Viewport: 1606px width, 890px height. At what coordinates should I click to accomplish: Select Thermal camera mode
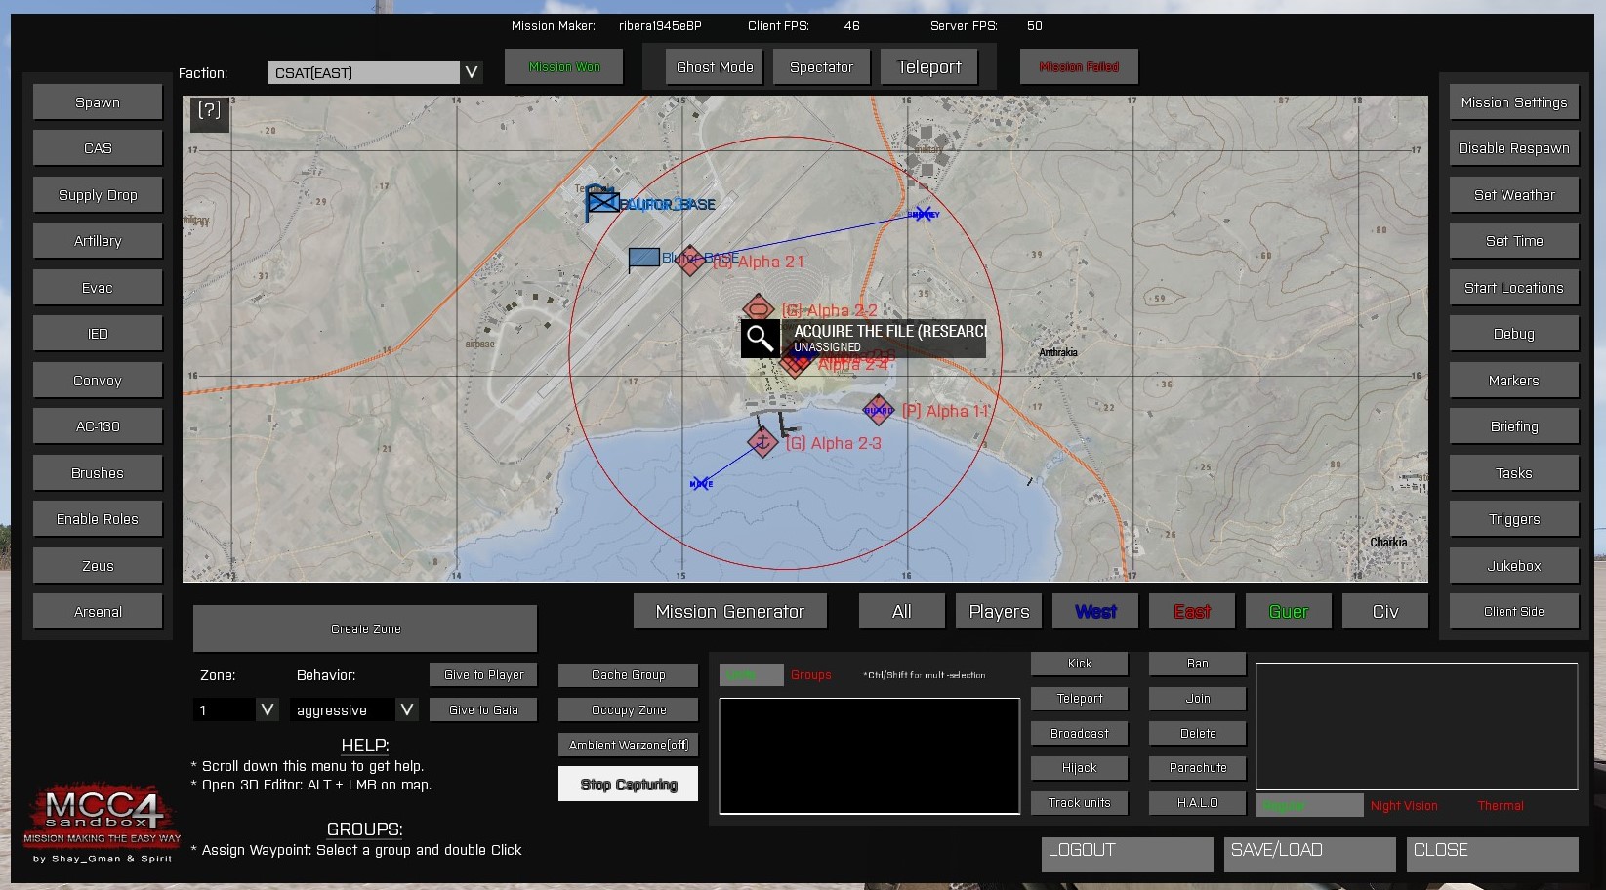click(1501, 805)
